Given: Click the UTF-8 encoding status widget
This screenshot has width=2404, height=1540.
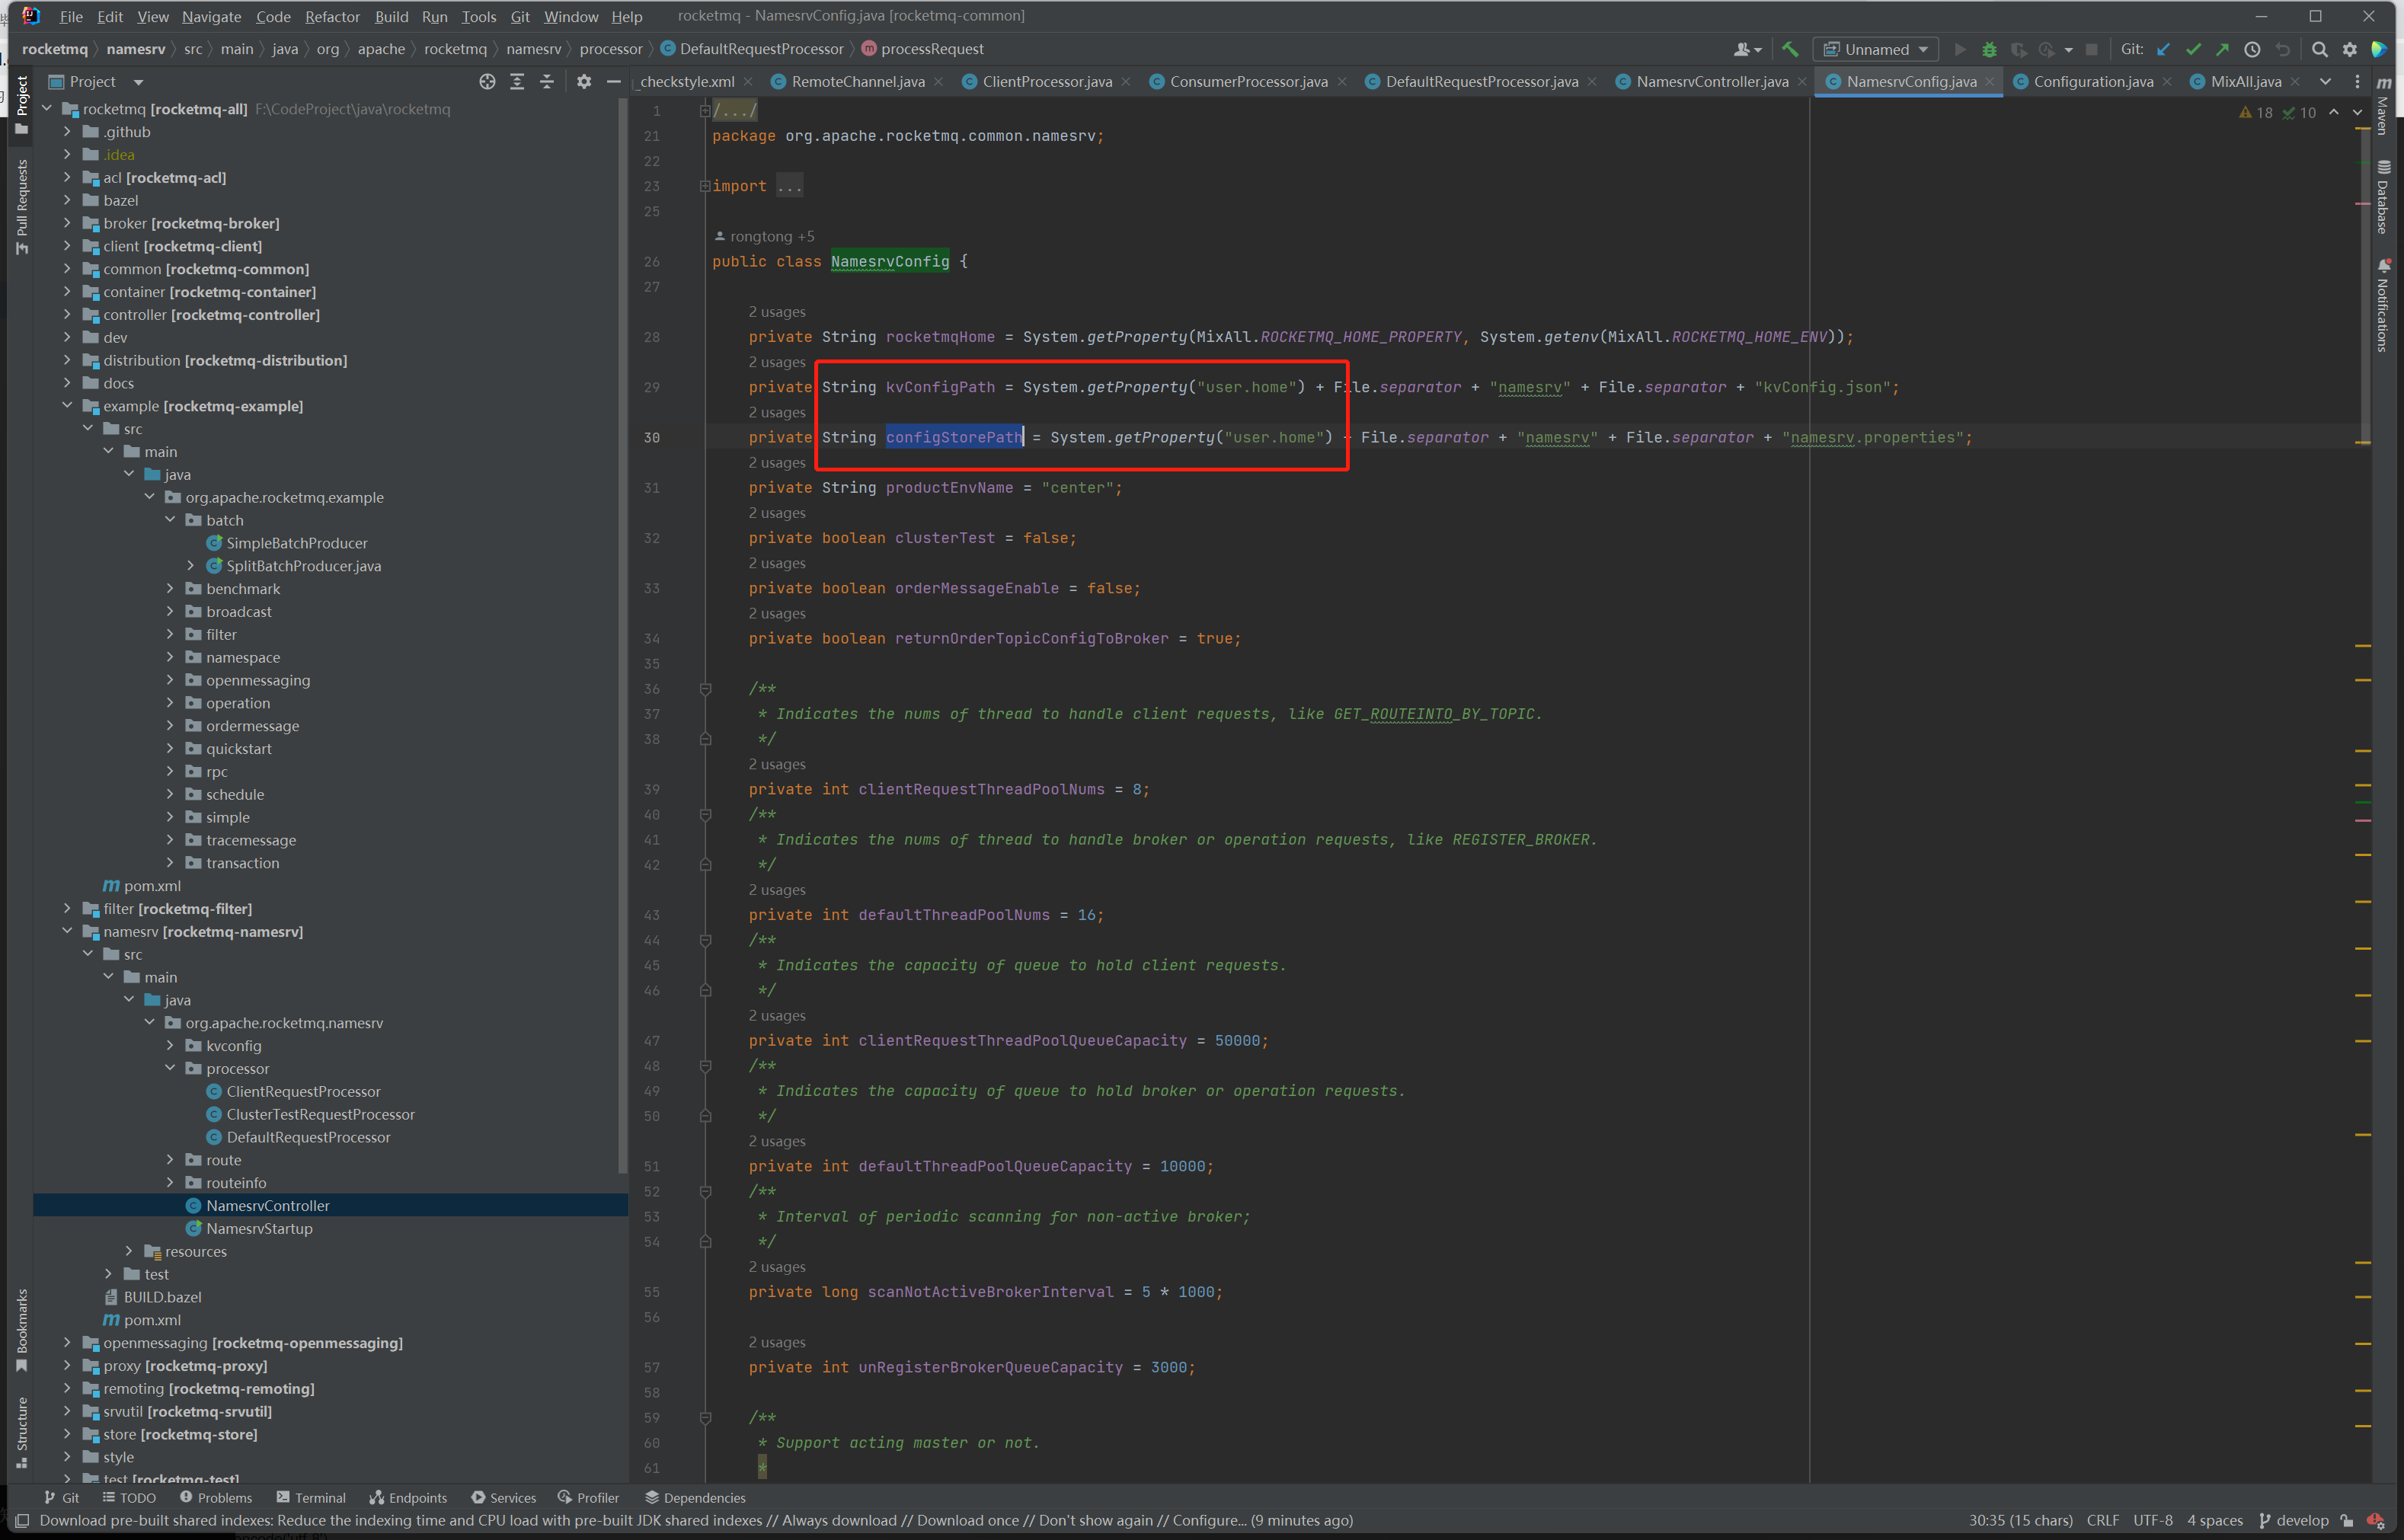Looking at the screenshot, I should point(2153,1520).
